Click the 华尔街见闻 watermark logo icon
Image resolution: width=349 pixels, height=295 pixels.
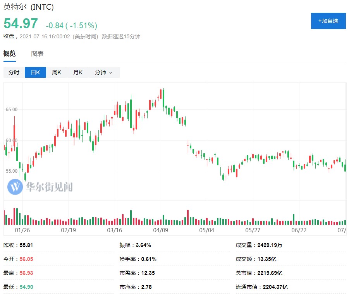click(15, 187)
